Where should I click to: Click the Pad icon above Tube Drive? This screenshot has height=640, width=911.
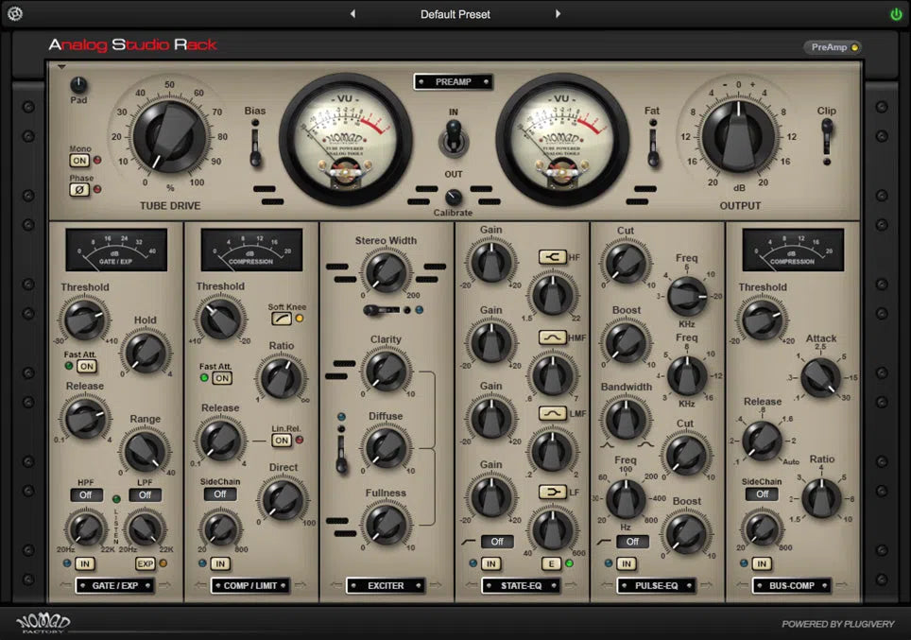pos(79,87)
